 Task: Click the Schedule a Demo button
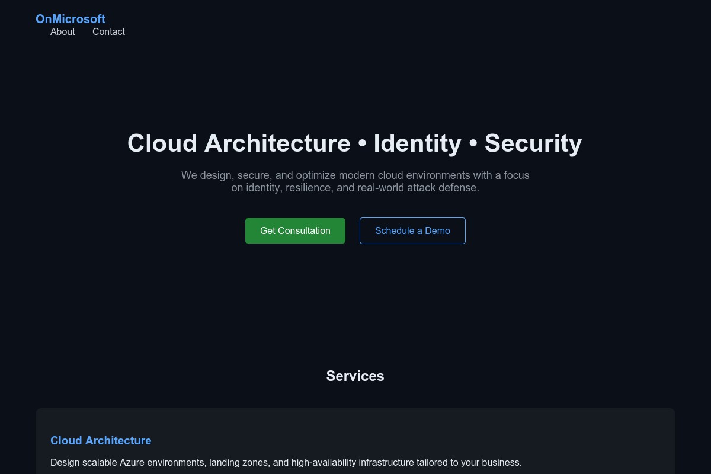pos(412,230)
